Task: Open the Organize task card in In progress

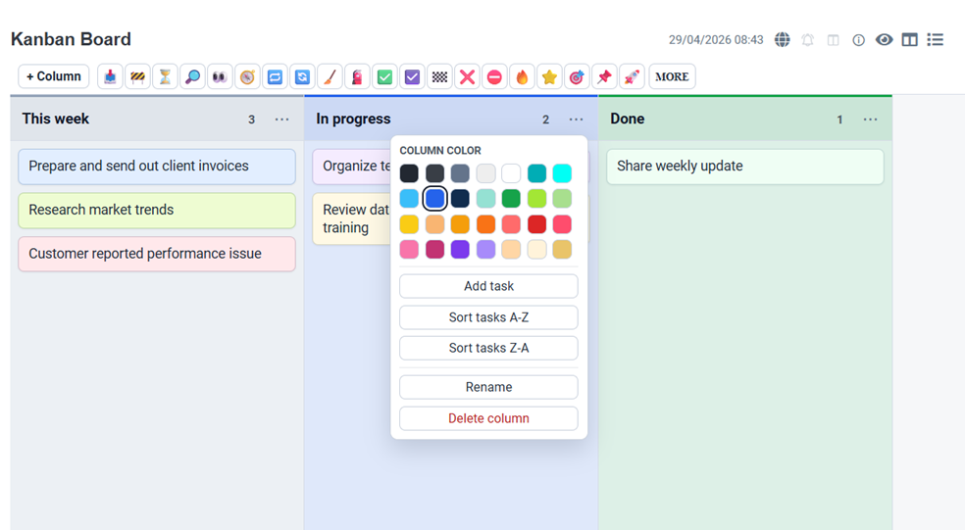Action: point(352,167)
